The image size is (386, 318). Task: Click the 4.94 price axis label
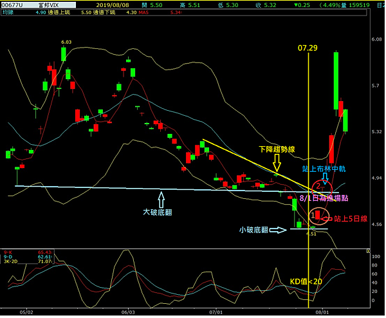tap(376, 178)
